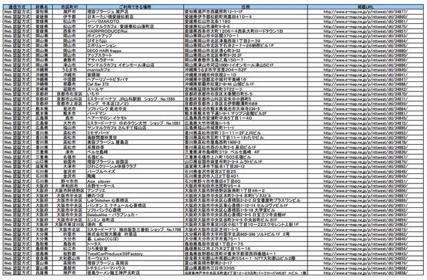
Task: Select the 理容プラージュ 瀬戸店 cell
Action: coord(135,12)
